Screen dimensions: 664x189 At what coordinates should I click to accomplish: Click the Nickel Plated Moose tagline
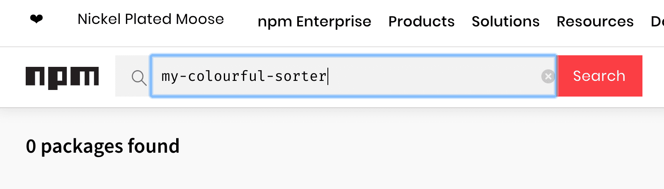pyautogui.click(x=151, y=19)
